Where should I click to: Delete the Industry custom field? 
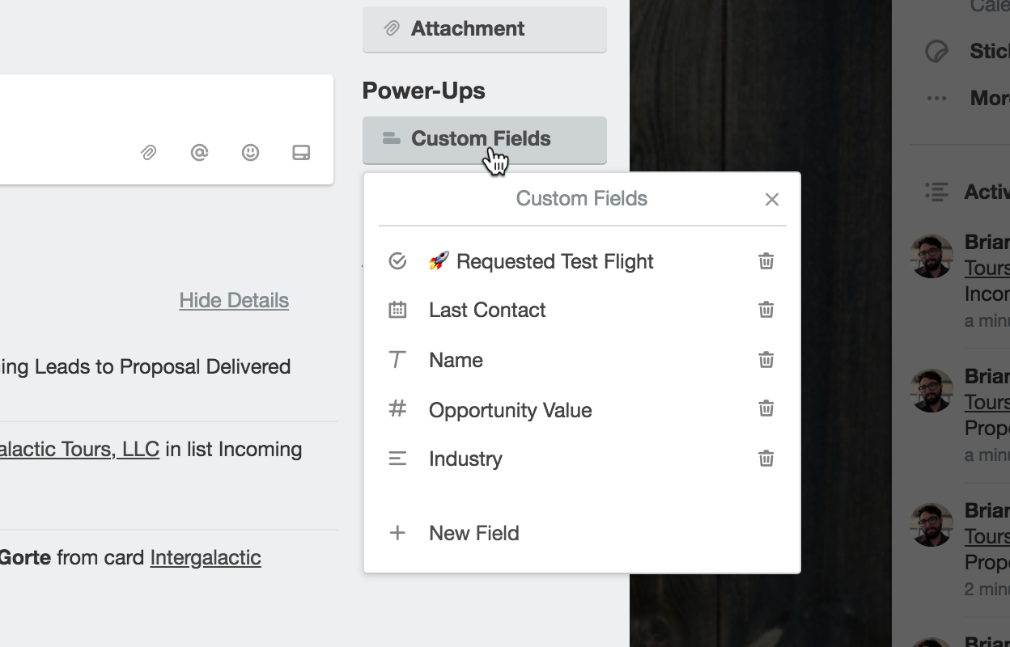(x=766, y=459)
